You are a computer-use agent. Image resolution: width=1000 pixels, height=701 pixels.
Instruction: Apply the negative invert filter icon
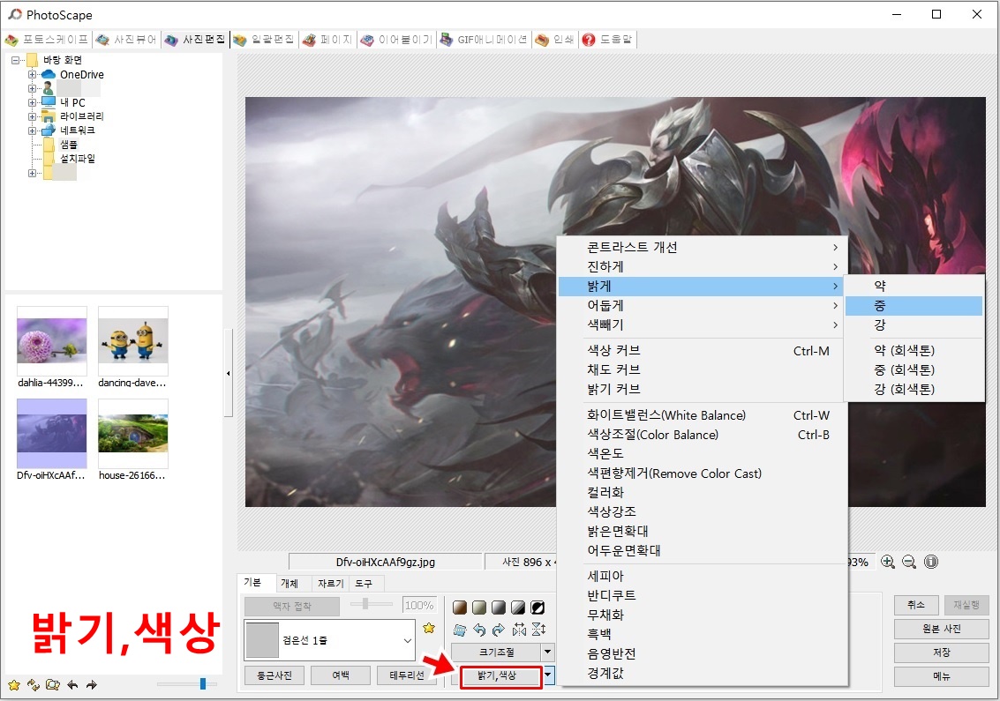538,608
